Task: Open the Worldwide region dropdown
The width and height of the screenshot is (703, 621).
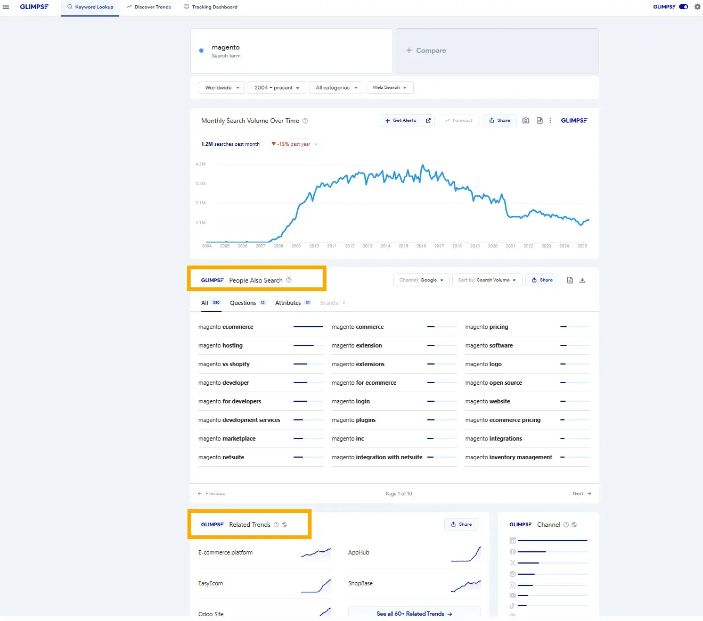Action: tap(222, 87)
